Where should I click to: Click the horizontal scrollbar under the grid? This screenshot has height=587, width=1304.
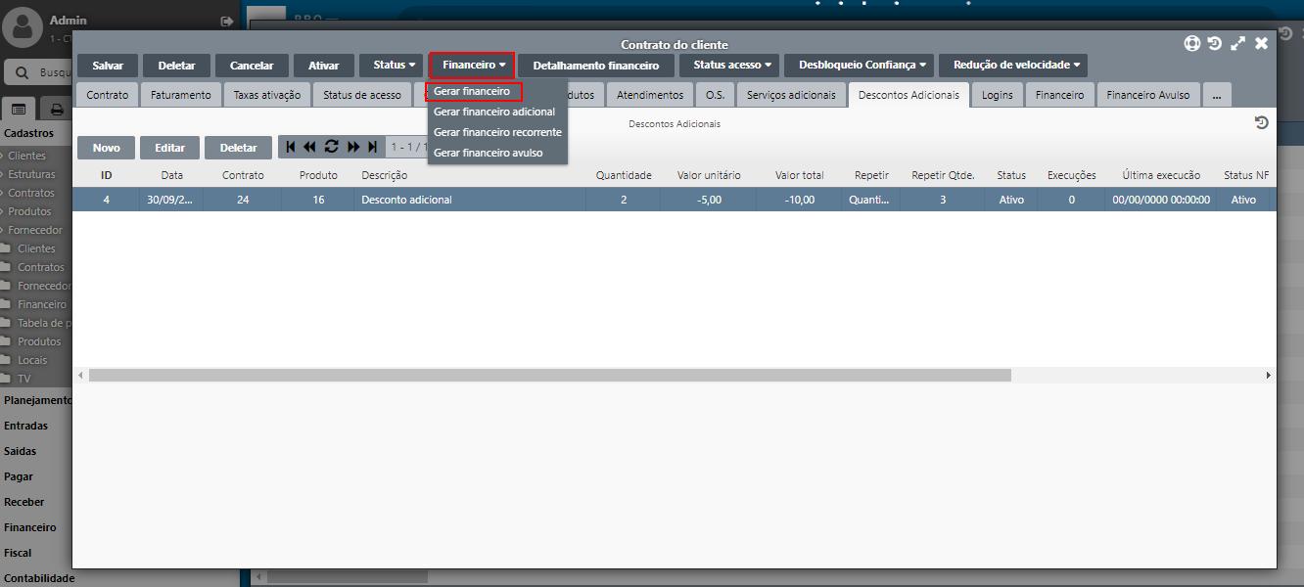coord(548,375)
